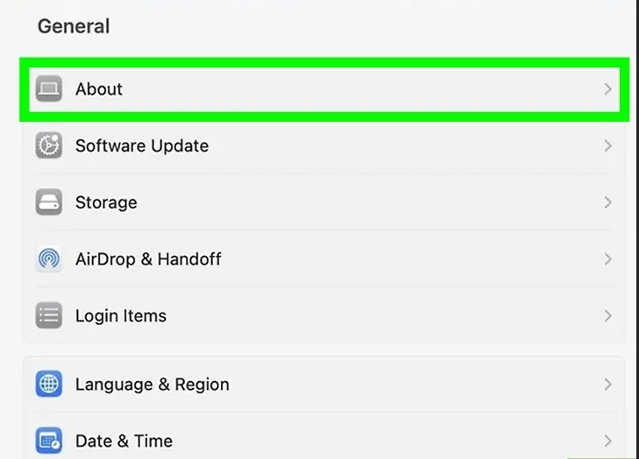Open the Login Items text label
Image resolution: width=639 pixels, height=459 pixels.
121,316
